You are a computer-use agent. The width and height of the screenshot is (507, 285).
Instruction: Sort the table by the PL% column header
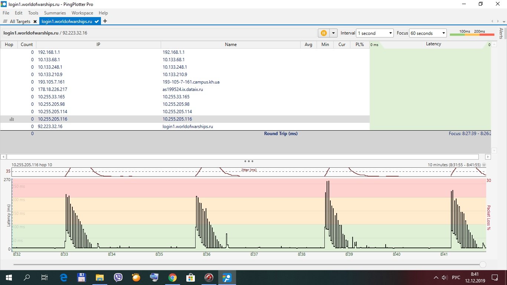tap(360, 45)
